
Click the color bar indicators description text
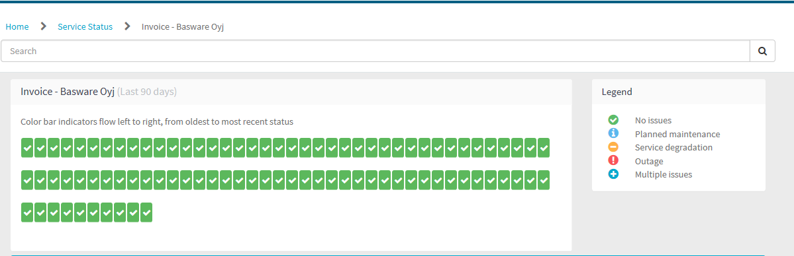157,121
